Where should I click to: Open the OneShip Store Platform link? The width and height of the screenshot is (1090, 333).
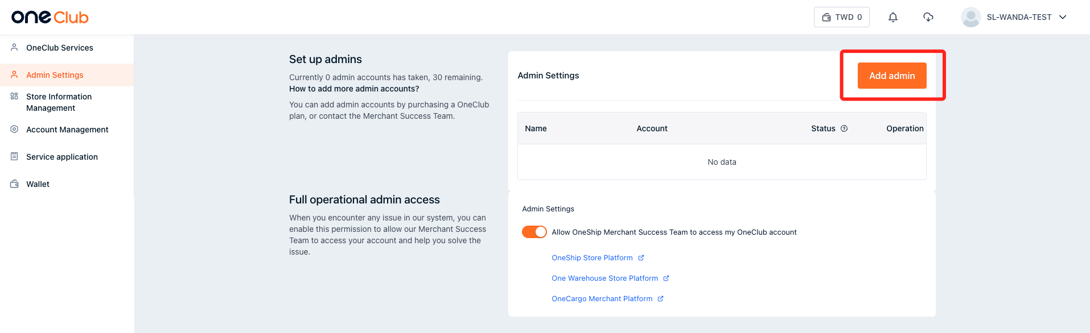click(592, 258)
